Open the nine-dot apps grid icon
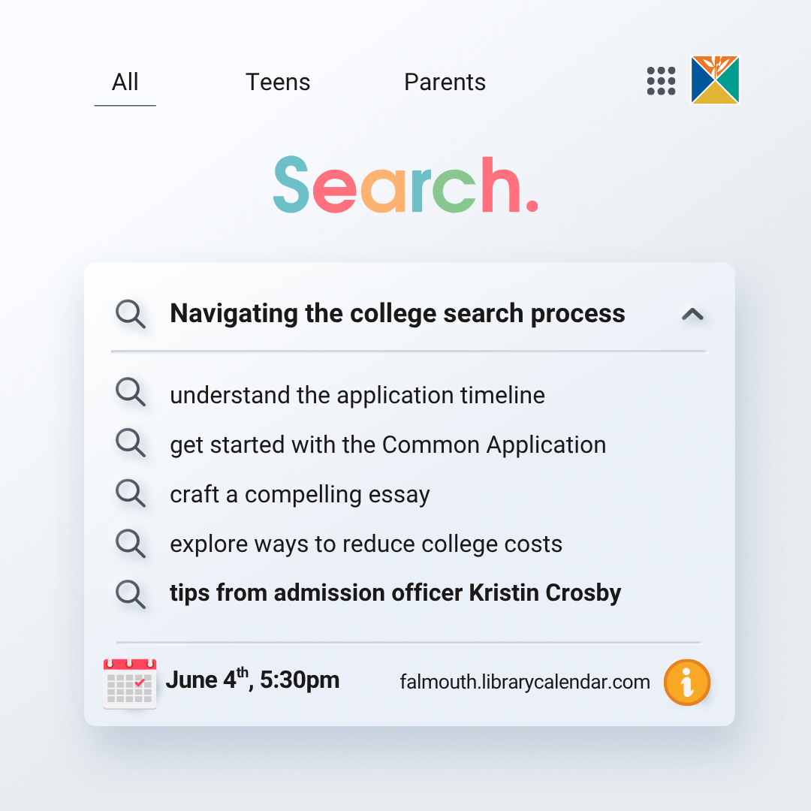The image size is (811, 811). tap(661, 81)
